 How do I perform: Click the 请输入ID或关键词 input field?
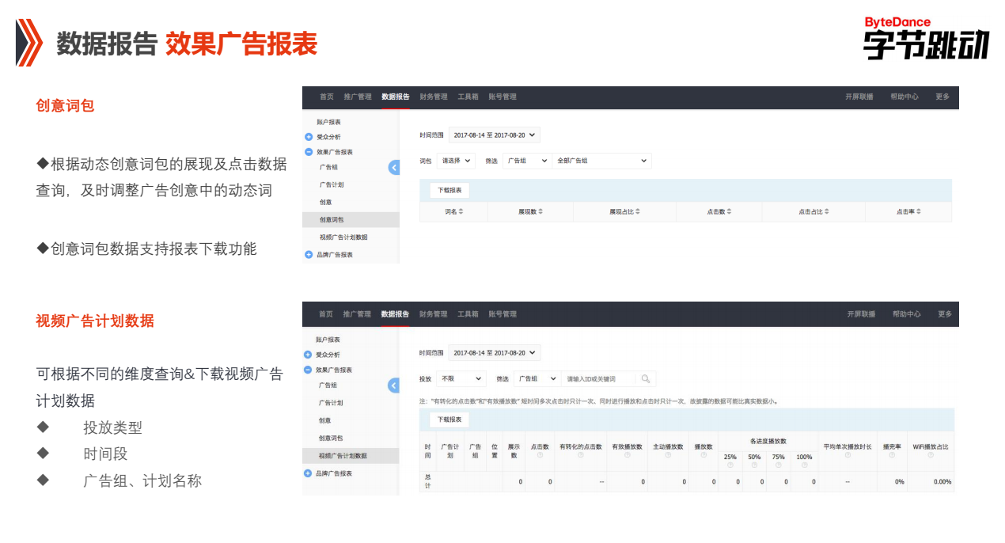tap(593, 378)
